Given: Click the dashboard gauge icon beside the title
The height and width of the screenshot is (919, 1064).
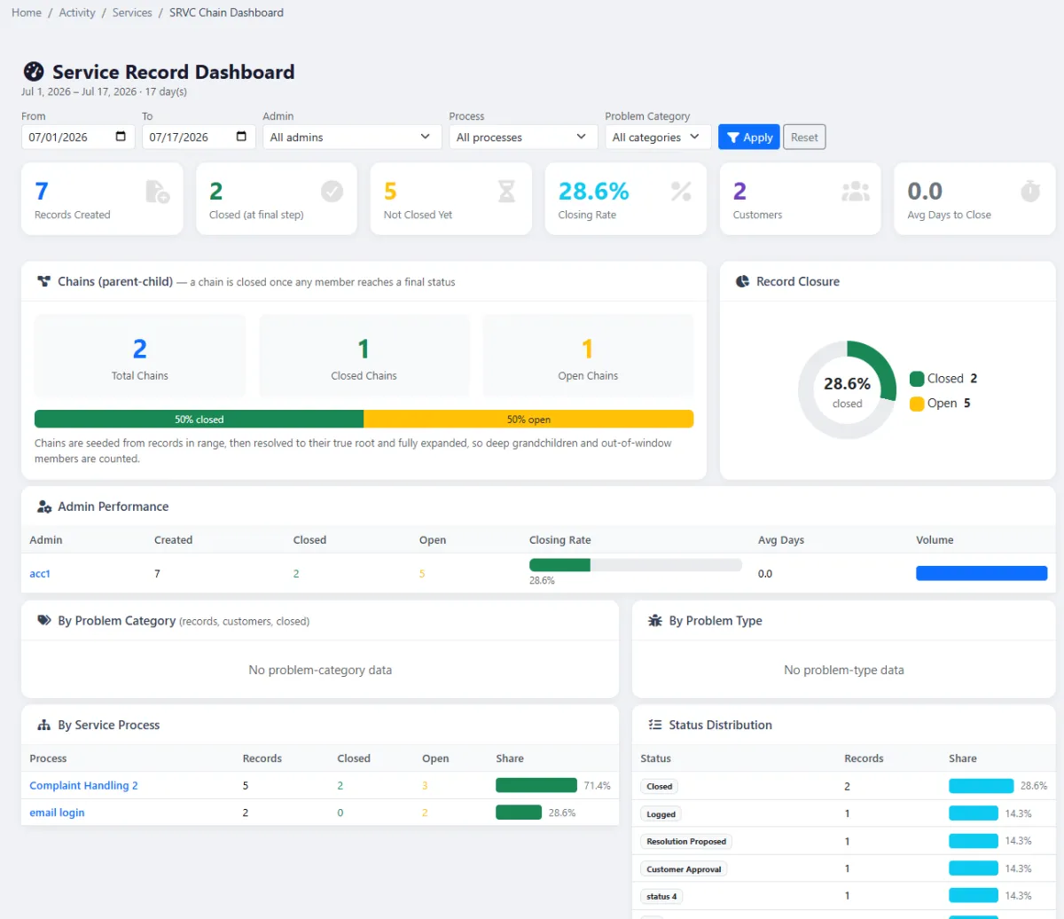Looking at the screenshot, I should [x=34, y=72].
